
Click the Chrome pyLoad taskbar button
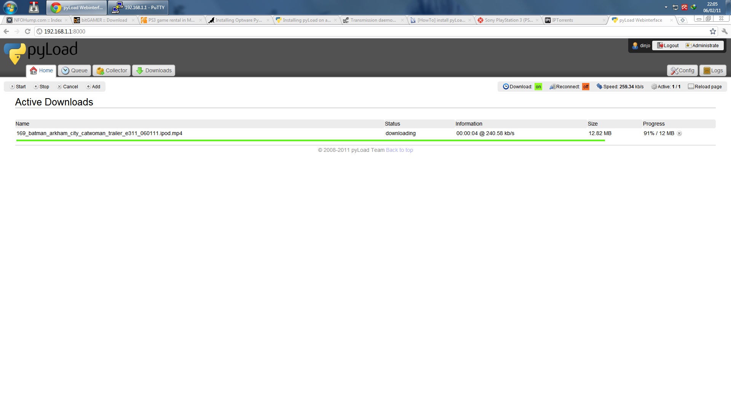pyautogui.click(x=77, y=7)
